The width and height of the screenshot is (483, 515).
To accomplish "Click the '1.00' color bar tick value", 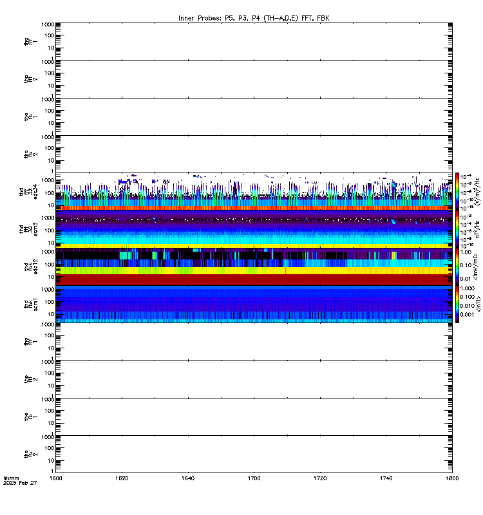I will click(466, 252).
